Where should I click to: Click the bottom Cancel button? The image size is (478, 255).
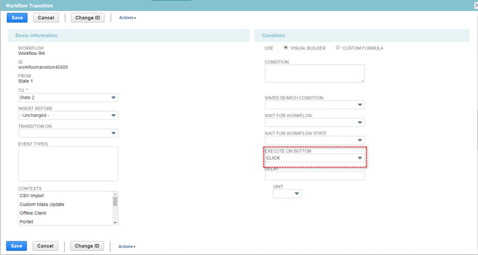(x=45, y=246)
